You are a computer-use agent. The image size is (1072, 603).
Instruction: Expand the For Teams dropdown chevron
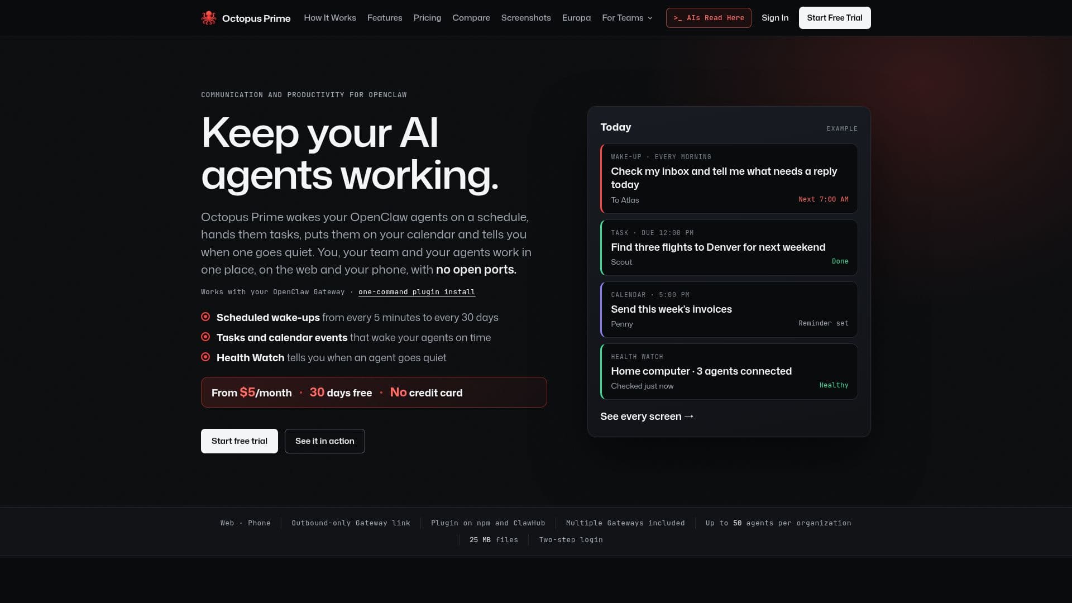(650, 18)
